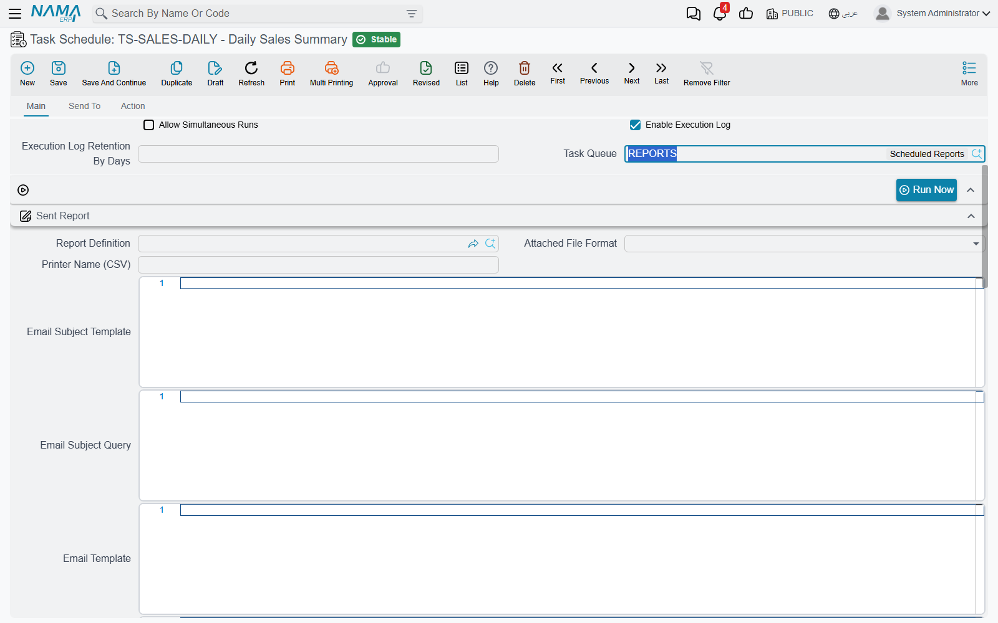Refresh the record

(251, 74)
